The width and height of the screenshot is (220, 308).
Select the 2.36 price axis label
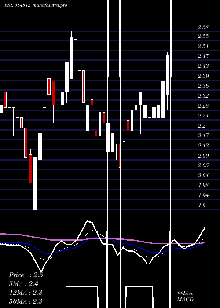coord(203,86)
